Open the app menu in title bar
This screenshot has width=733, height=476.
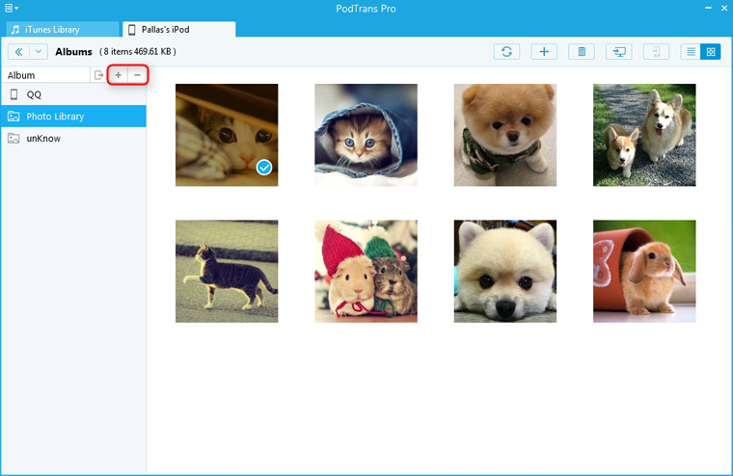(x=12, y=8)
